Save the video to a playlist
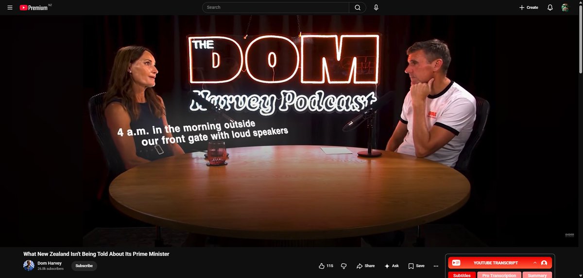Image resolution: width=583 pixels, height=278 pixels. 416,266
